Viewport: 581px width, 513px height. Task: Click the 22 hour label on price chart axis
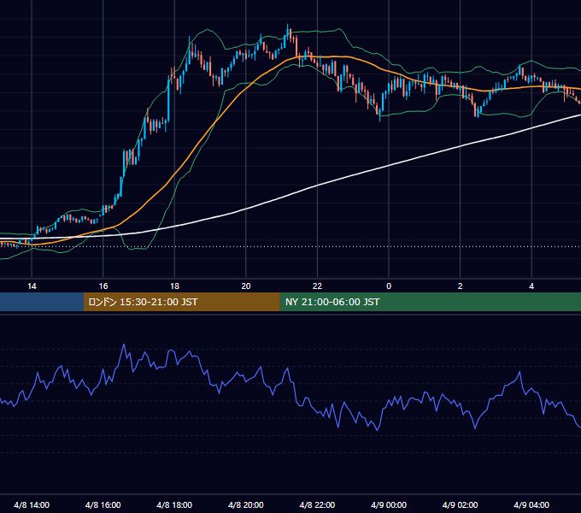click(317, 286)
